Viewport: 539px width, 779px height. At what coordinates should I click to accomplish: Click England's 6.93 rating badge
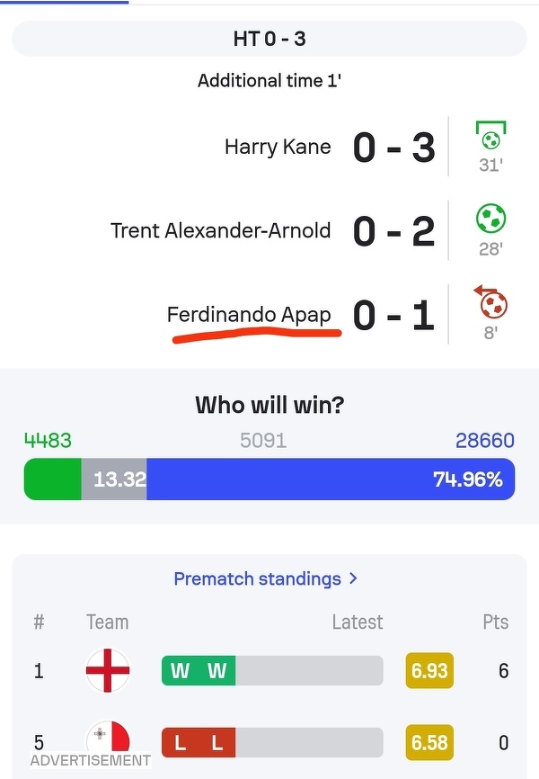pyautogui.click(x=429, y=671)
